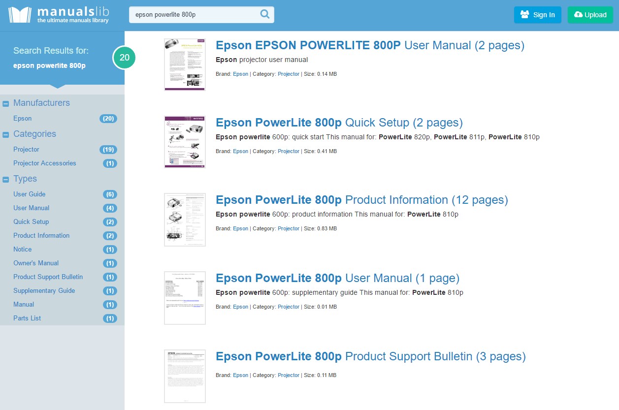The width and height of the screenshot is (619, 410).
Task: Click Epson brand link under Product Information result
Action: pos(241,228)
